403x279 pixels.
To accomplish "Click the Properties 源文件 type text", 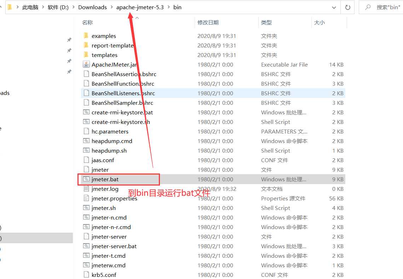I will (x=283, y=198).
